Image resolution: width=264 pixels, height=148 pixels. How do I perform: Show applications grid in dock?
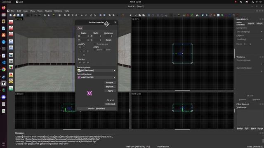(4, 144)
